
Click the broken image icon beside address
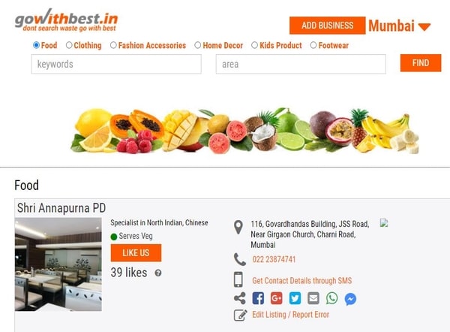(x=384, y=223)
